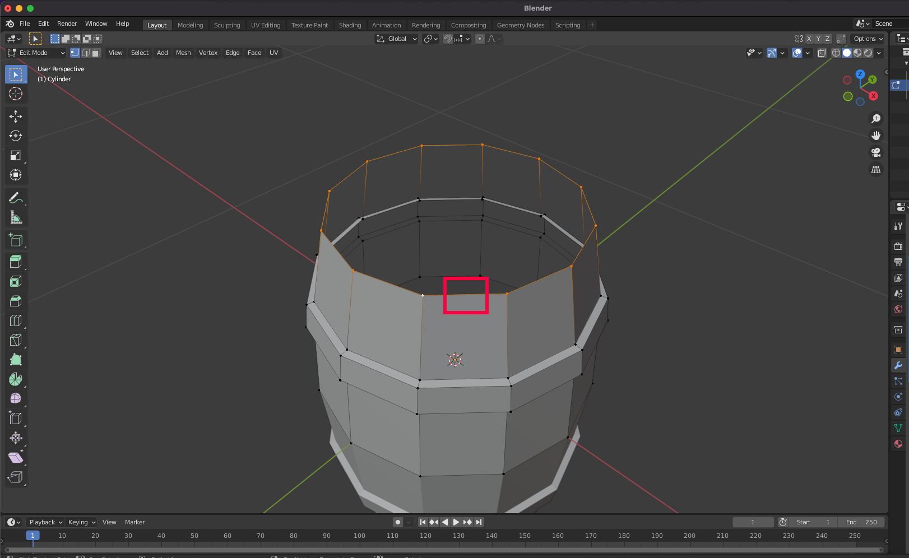The height and width of the screenshot is (558, 909).
Task: Select the Edge Slide tool
Action: click(x=16, y=418)
